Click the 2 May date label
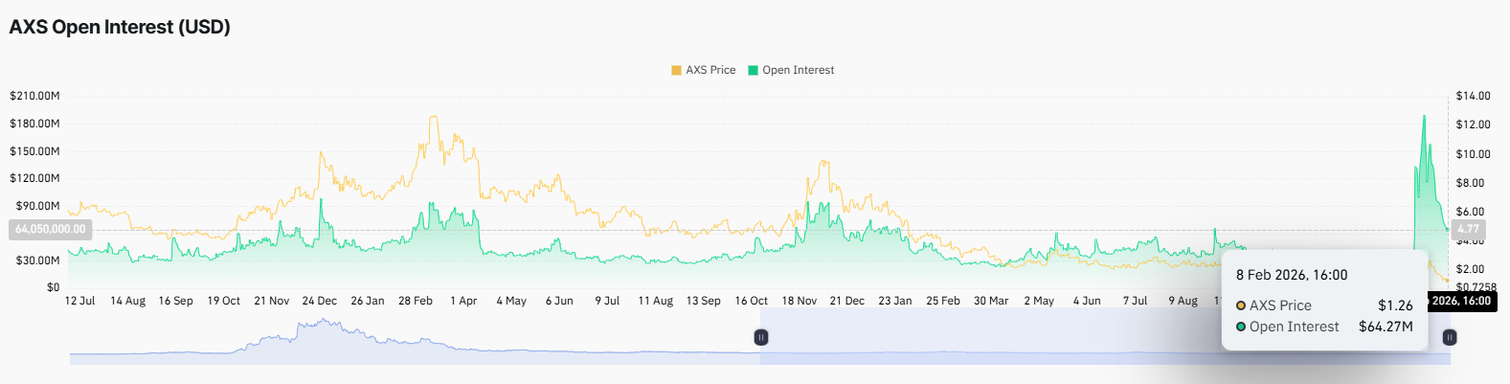The width and height of the screenshot is (1510, 384). tap(1039, 301)
